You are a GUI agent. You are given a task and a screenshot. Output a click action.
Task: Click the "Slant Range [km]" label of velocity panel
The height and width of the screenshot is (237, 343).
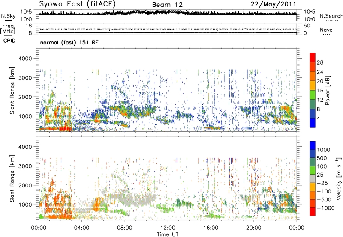[x=12, y=178]
